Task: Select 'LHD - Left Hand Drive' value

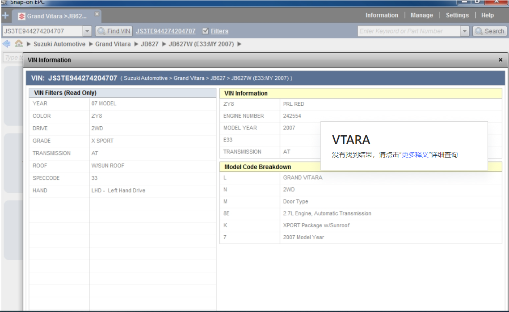Action: point(118,191)
